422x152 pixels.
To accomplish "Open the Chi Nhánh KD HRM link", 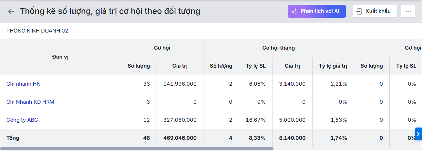I will pyautogui.click(x=30, y=102).
